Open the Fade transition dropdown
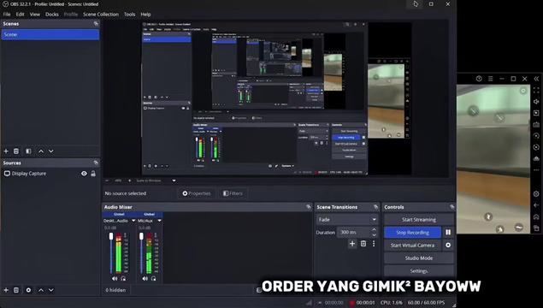This screenshot has height=308, width=543. click(x=346, y=219)
